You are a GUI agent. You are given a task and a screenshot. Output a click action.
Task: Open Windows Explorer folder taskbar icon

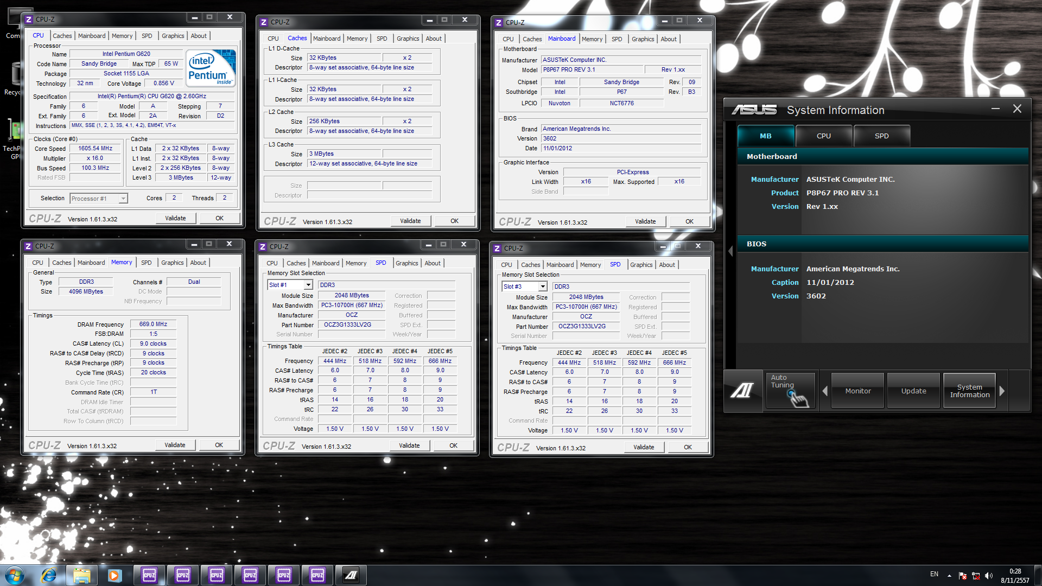coord(82,575)
